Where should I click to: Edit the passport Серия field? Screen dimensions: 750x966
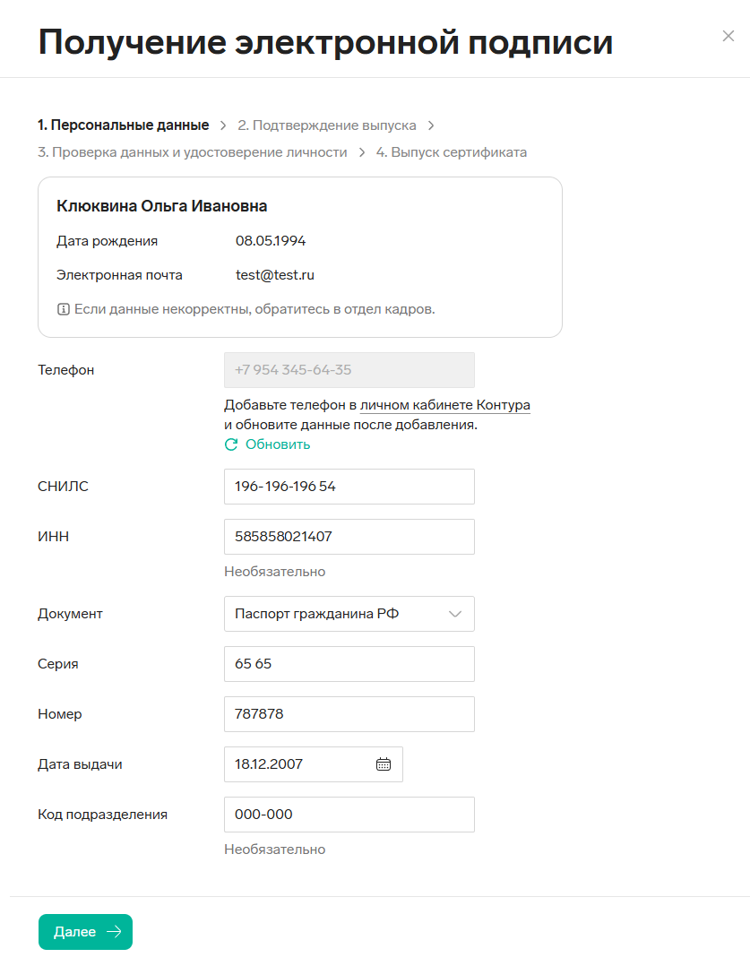coord(349,664)
